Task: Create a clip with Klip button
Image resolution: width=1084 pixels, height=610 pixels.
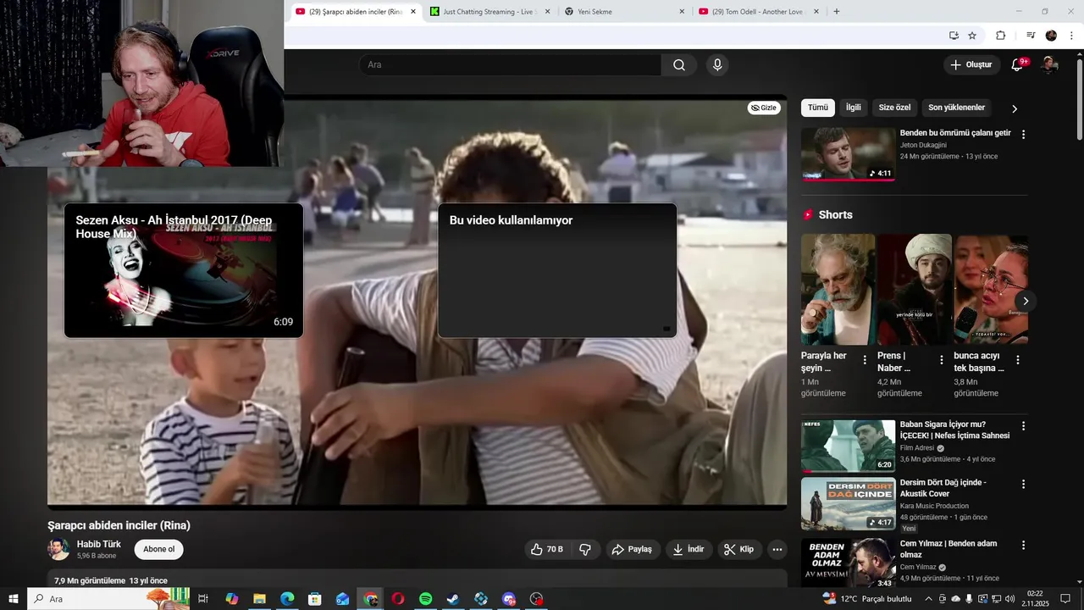Action: click(739, 549)
